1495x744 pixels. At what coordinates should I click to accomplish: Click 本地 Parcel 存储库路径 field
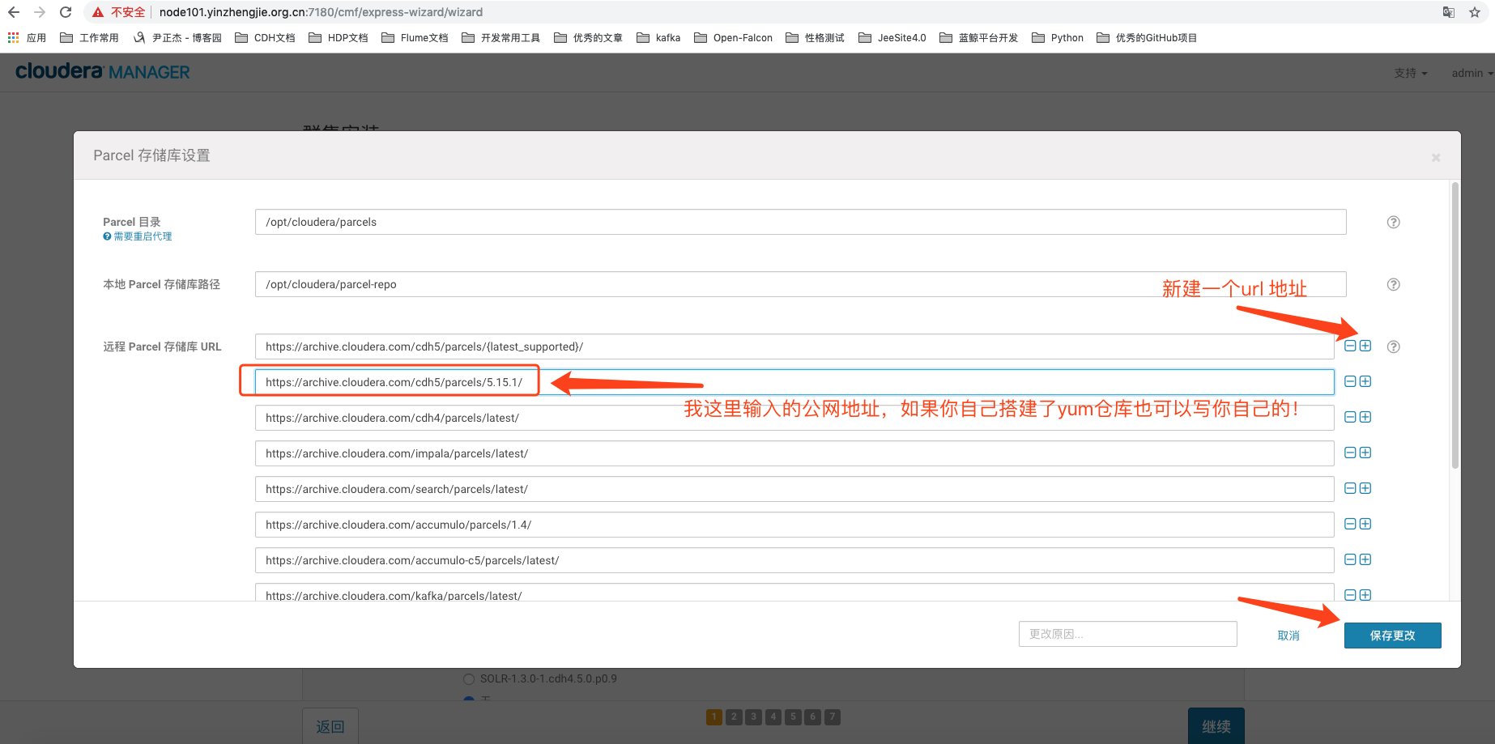click(x=800, y=284)
